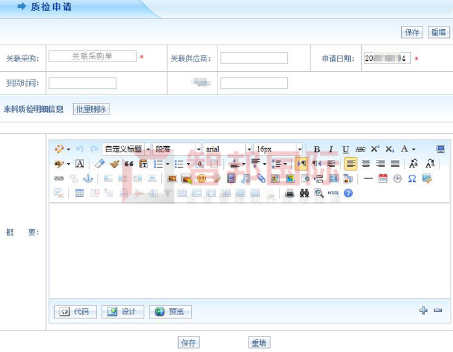Toggle italic text formatting
453x352 pixels.
[x=331, y=149]
